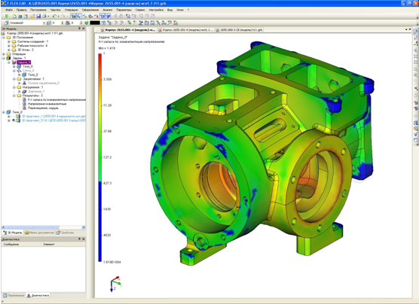Click the green double-arrow icon at toolbar start
This screenshot has height=304, width=419.
pos(7,17)
